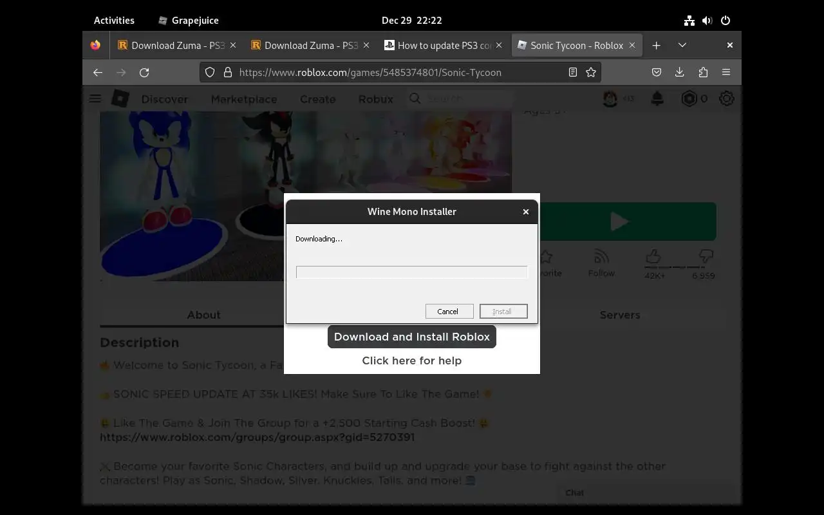Close the Sonic Tycoon - Roblox tab
Screen dimensions: 824x515
point(632,45)
